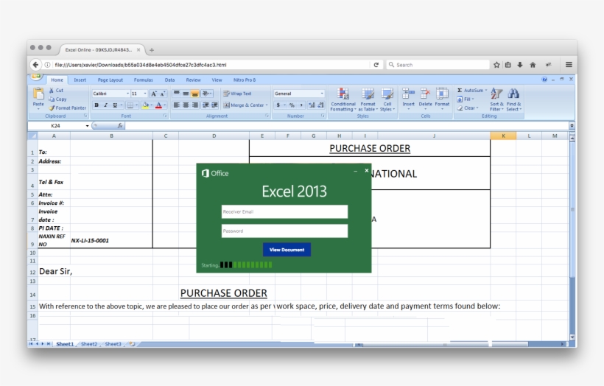Open the Fill command in Editing group

(466, 99)
